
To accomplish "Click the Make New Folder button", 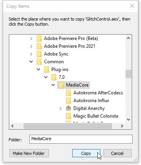I will click(29, 153).
